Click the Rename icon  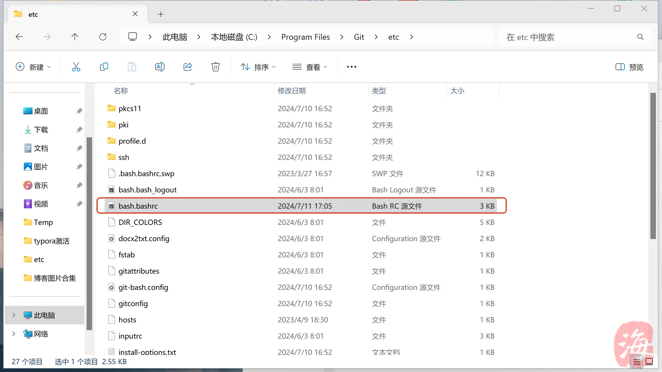click(160, 67)
